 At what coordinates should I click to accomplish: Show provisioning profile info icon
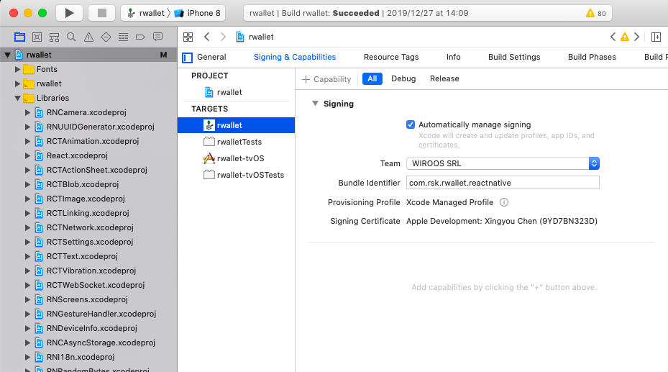pos(504,202)
